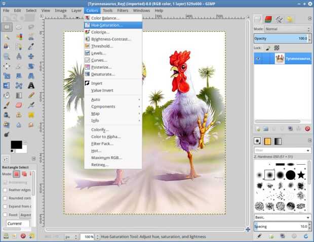
Task: Select the Move tool
Action: [x=31, y=57]
